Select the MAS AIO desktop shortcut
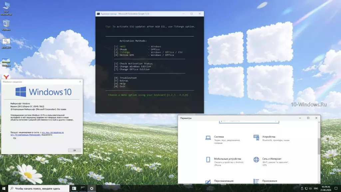Viewport: 341px width, 192px height. tap(6, 43)
